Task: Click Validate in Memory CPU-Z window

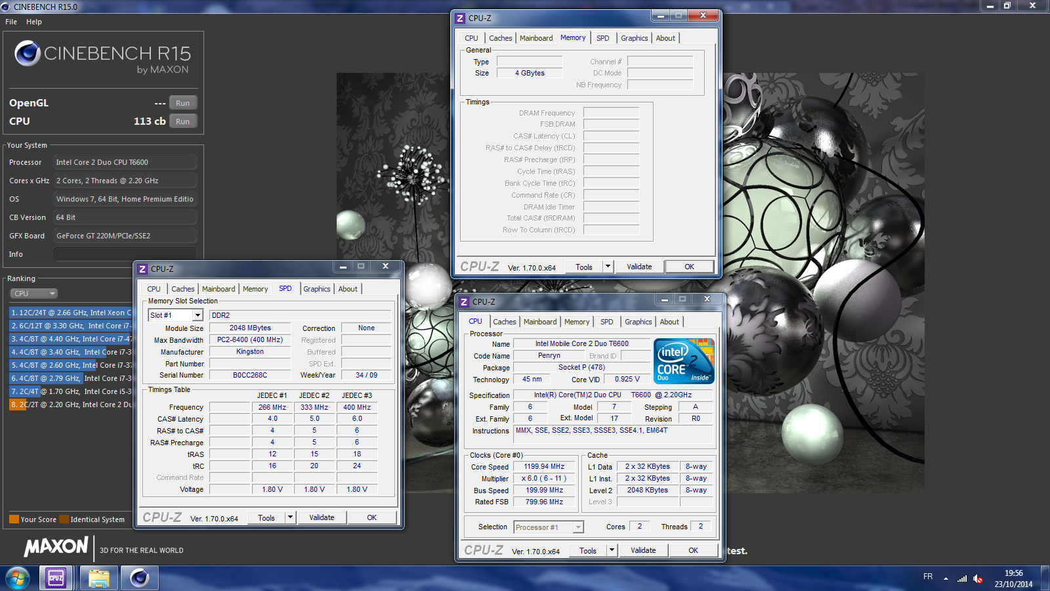Action: (639, 267)
